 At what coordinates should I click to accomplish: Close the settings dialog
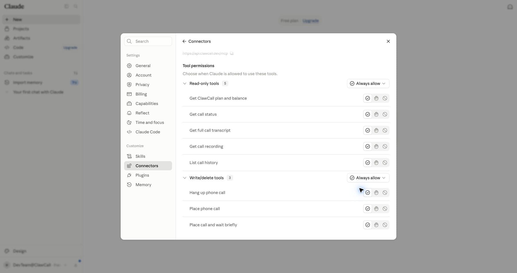tap(388, 41)
